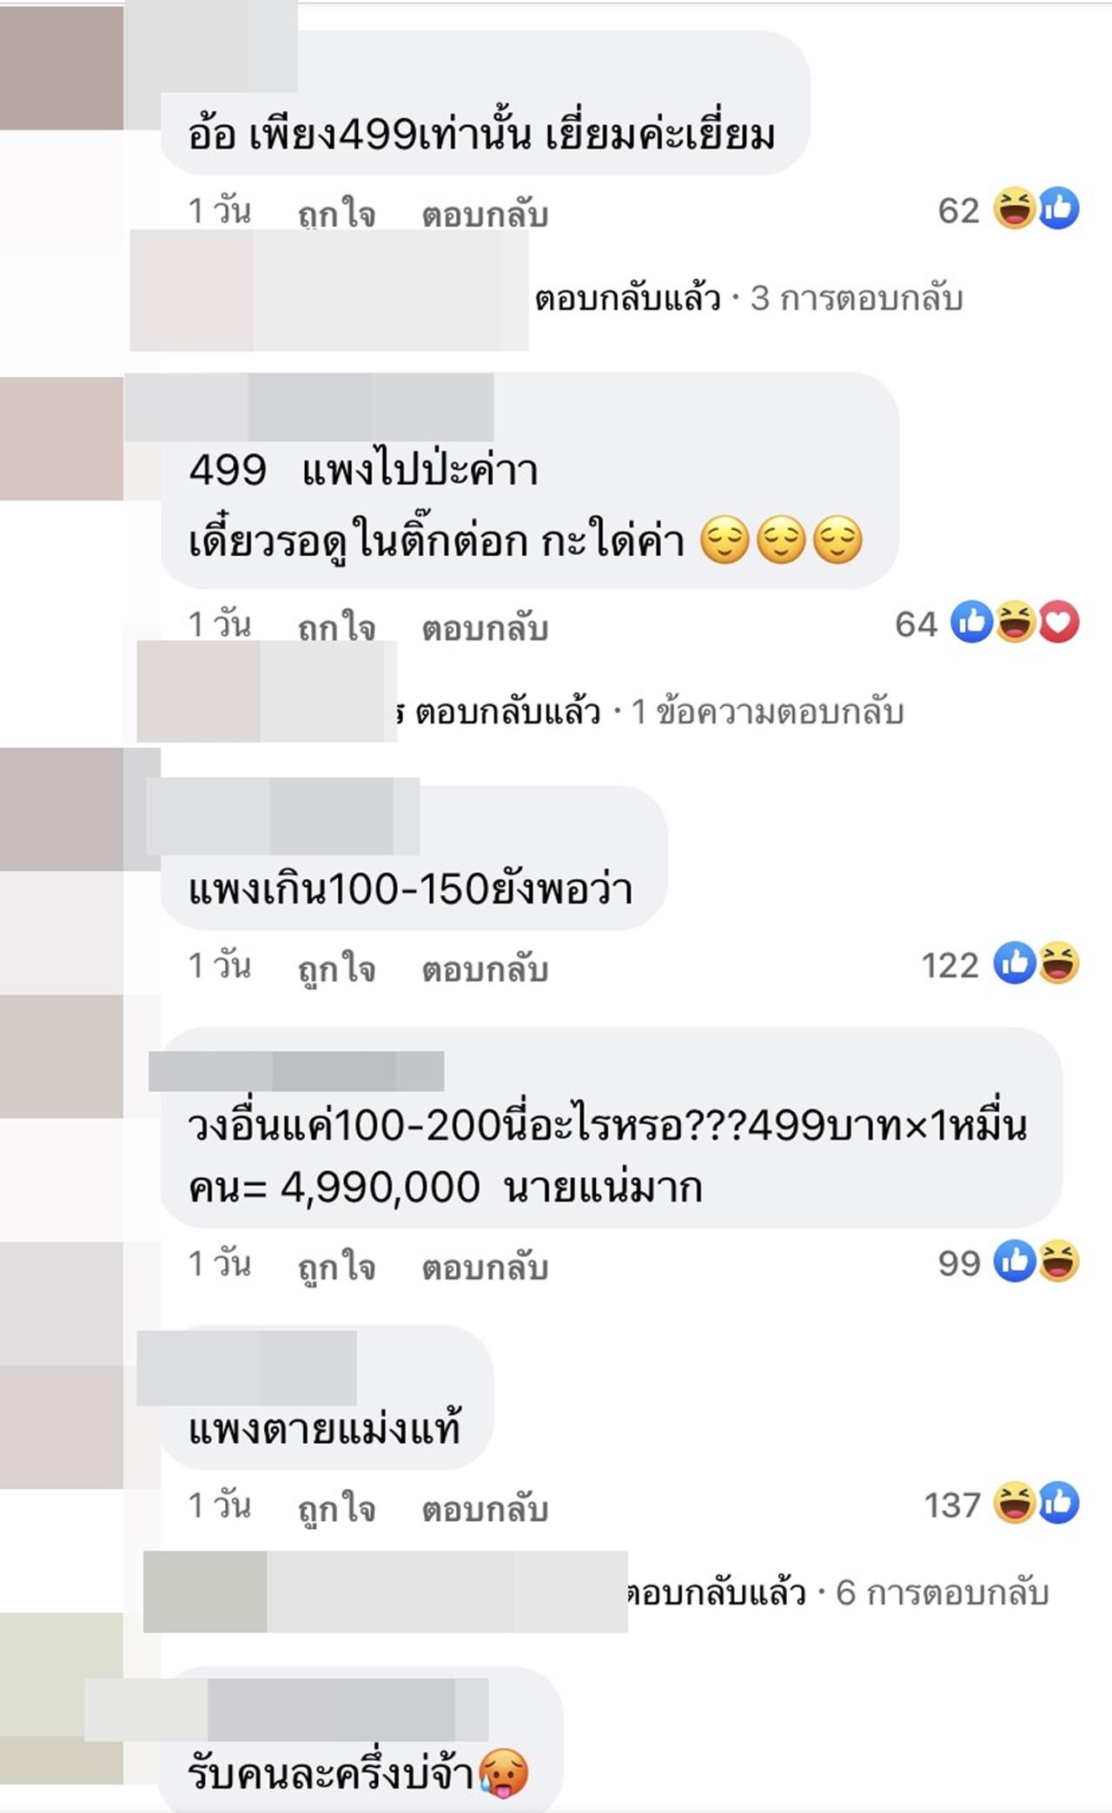Screen dimensions: 1112x1813
Task: Click the heart reaction icon beside 64
Action: pyautogui.click(x=1058, y=622)
